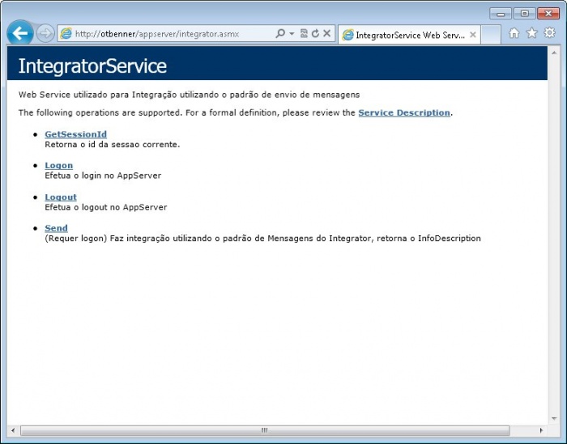Open the Home page icon
Image resolution: width=567 pixels, height=444 pixels.
coord(514,33)
